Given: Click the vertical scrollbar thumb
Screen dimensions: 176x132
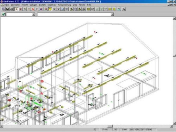Looking at the screenshot, I should (x=174, y=56).
